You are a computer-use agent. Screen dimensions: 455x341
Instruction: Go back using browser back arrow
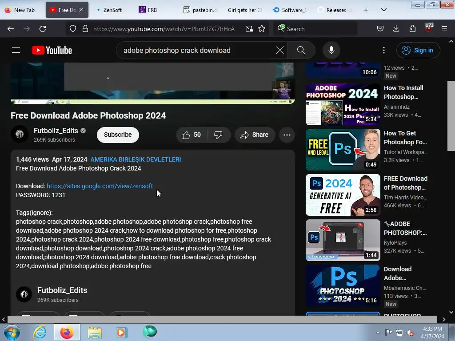tap(11, 29)
